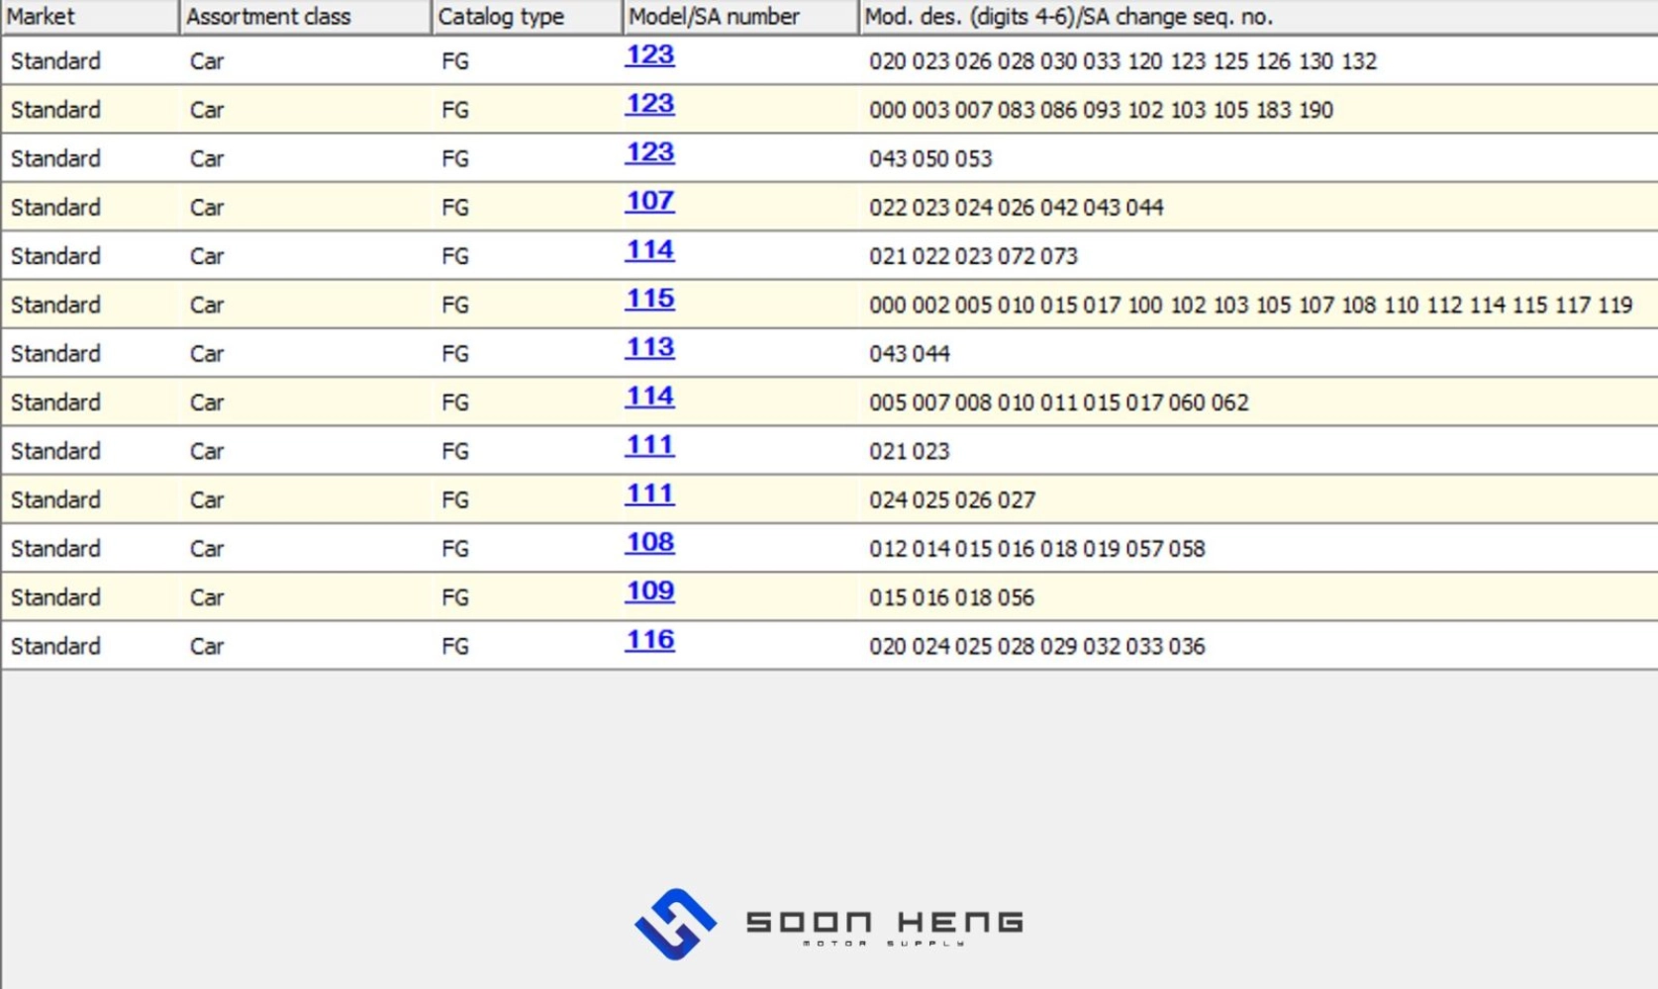1658x989 pixels.
Task: Click 'Standard' market cell in model 107 row
Action: tap(55, 208)
